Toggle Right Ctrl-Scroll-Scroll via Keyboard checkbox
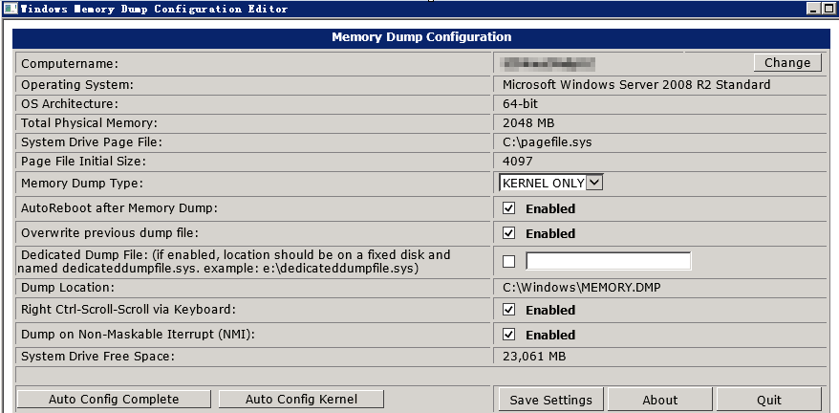The width and height of the screenshot is (839, 413). [509, 310]
